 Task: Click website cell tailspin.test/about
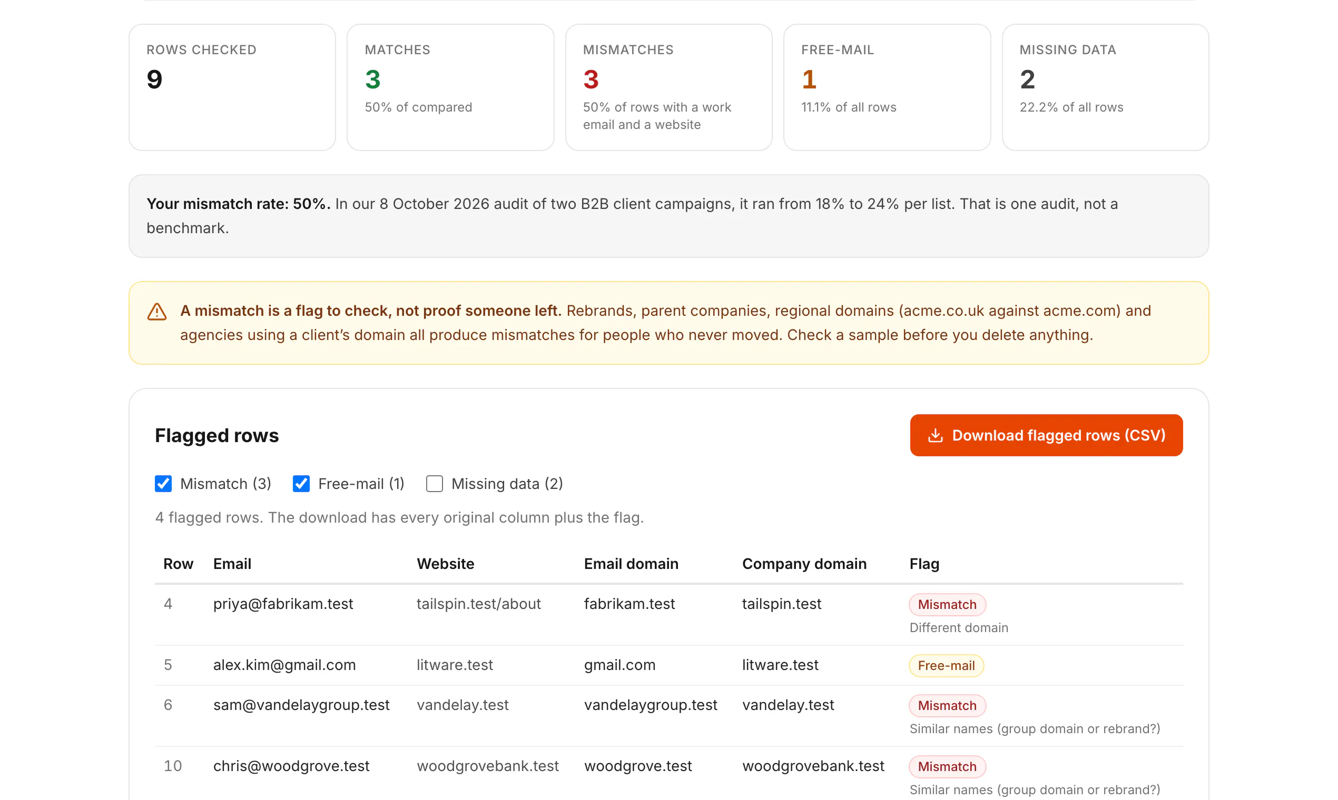[x=478, y=604]
